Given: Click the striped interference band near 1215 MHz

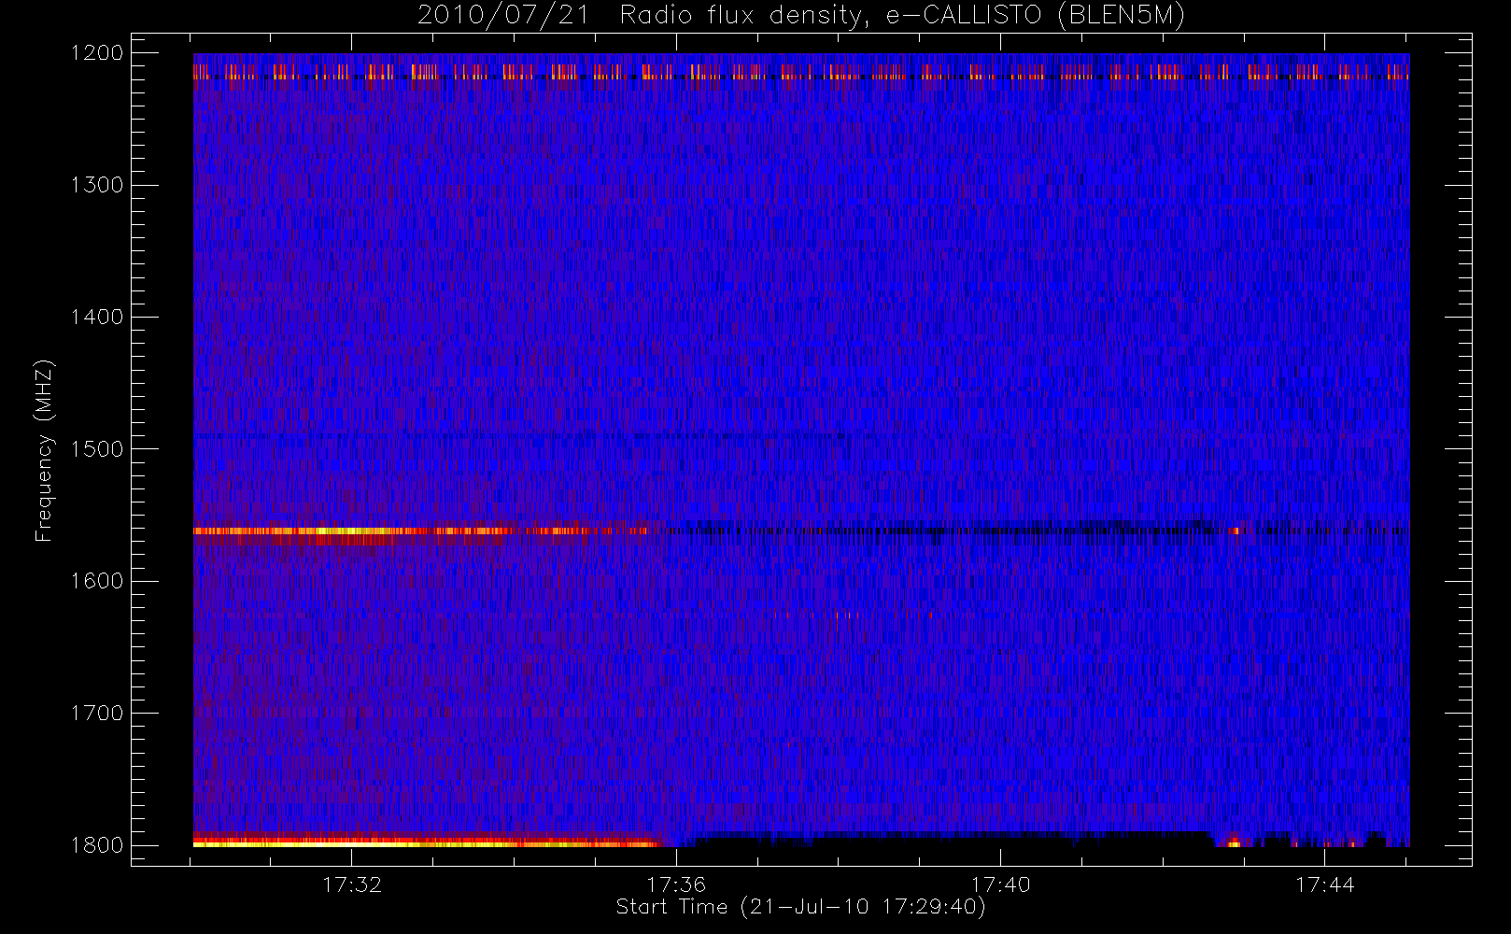Looking at the screenshot, I should tap(801, 71).
